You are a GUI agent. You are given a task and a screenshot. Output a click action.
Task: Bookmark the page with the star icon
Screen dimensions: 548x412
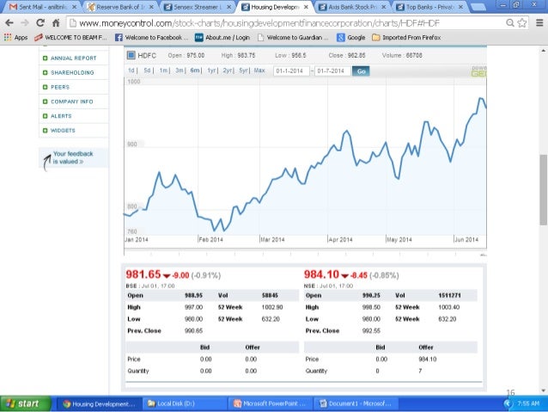pos(522,23)
